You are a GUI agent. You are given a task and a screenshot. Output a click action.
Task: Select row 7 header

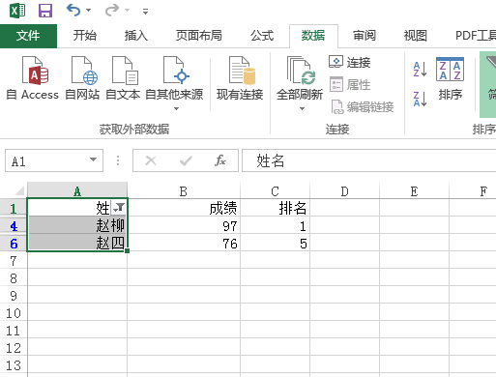[x=14, y=260]
